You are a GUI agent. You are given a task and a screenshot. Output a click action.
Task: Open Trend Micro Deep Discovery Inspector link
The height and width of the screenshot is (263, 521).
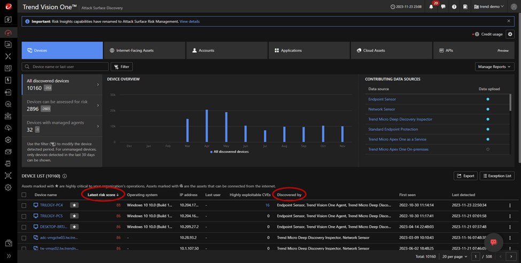pyautogui.click(x=400, y=119)
